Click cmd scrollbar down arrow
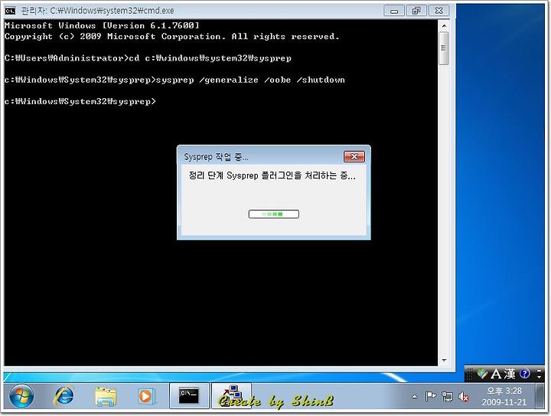 (444, 360)
